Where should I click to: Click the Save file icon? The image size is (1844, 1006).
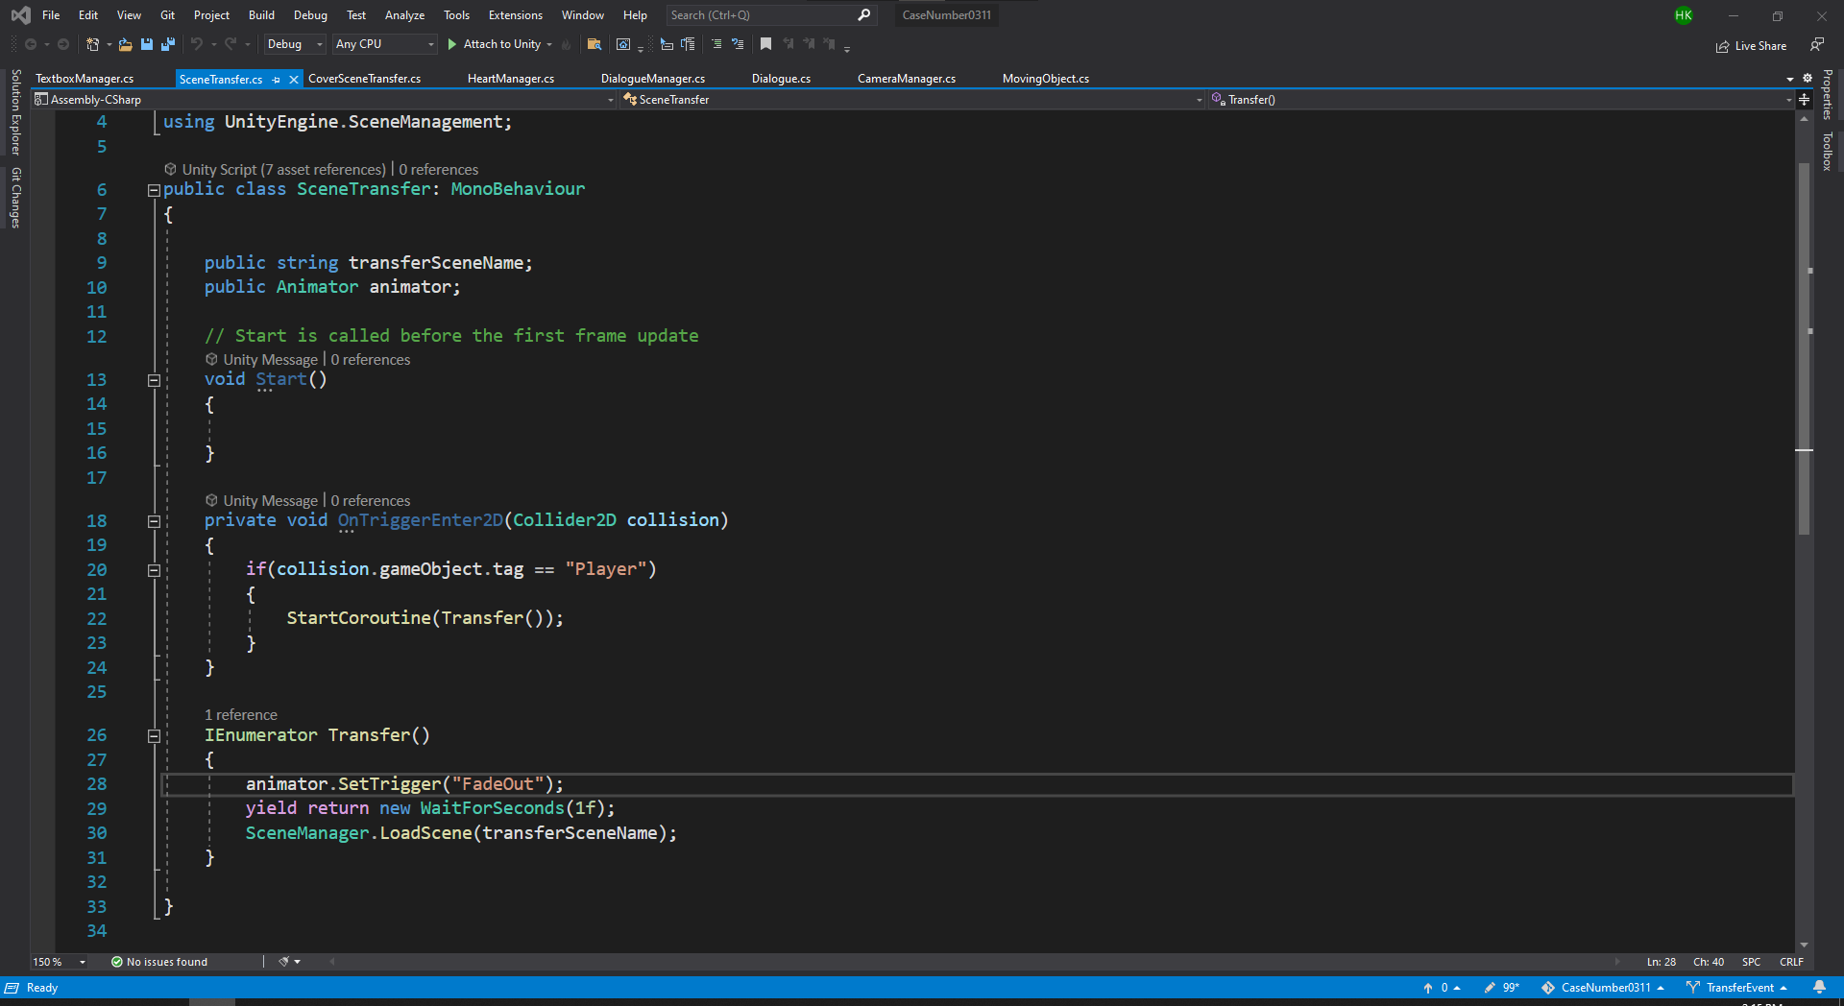coord(147,44)
